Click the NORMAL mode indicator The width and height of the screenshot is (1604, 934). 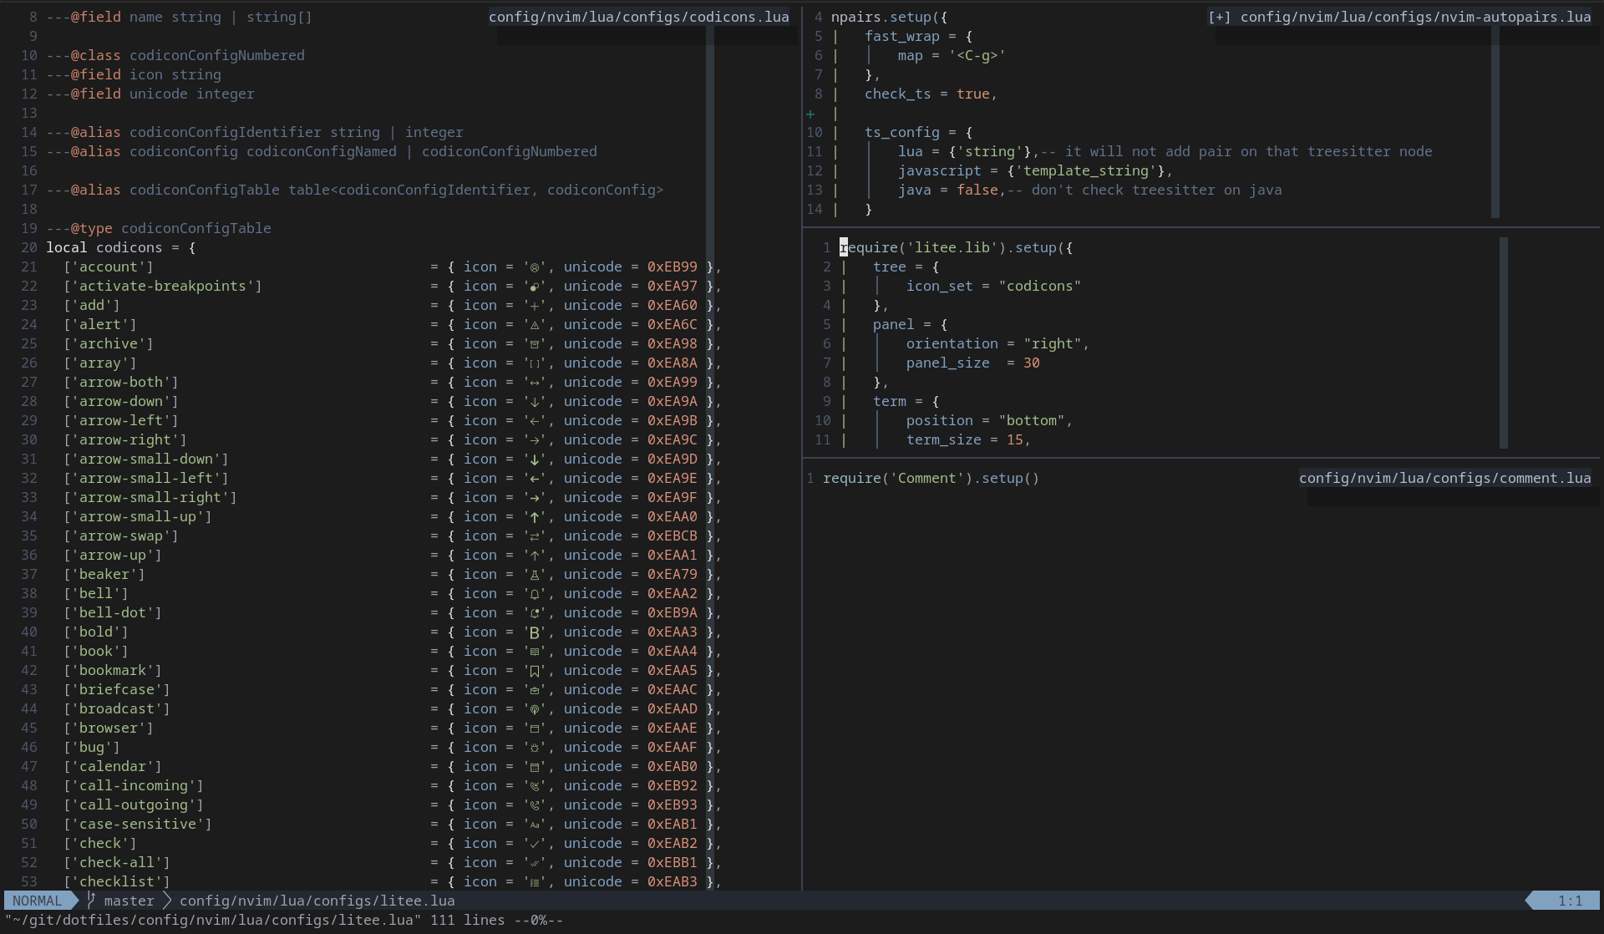(x=37, y=901)
